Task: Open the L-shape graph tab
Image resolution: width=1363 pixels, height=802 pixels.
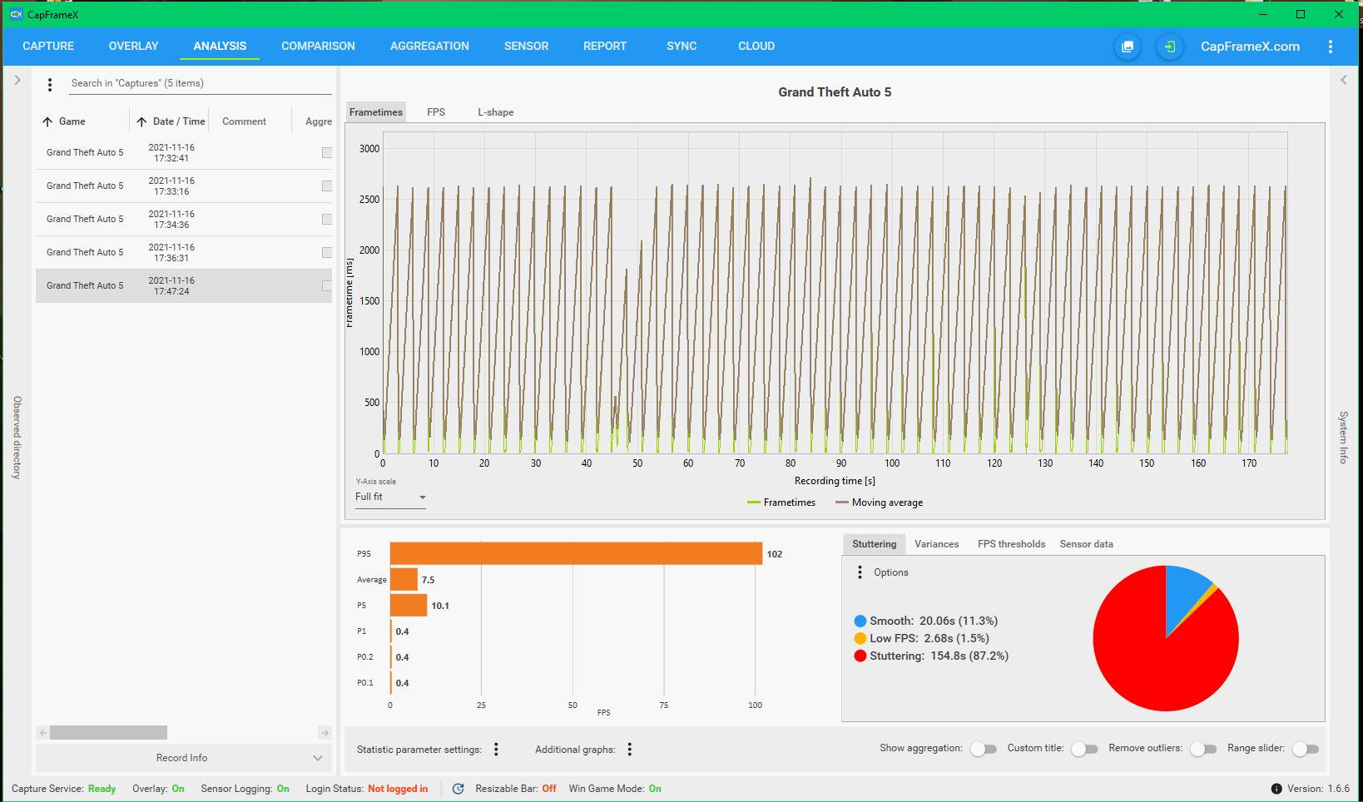Action: (496, 112)
